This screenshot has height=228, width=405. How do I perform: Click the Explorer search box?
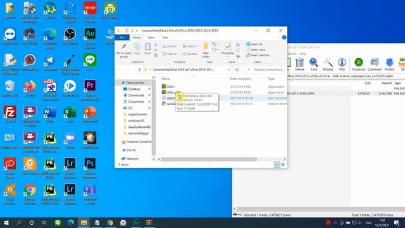click(x=265, y=70)
